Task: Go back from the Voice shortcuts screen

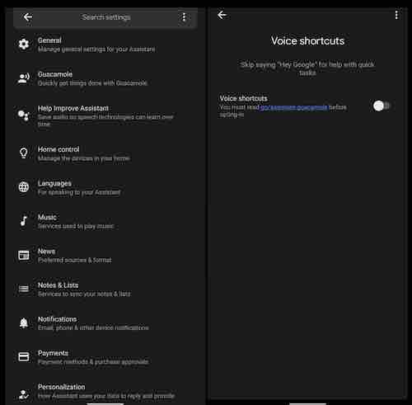Action: point(222,15)
